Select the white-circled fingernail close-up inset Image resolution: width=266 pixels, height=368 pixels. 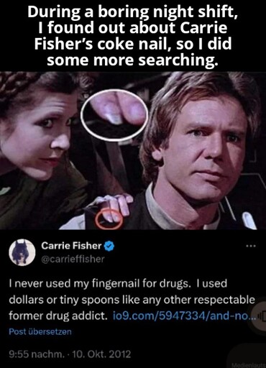coord(114,114)
